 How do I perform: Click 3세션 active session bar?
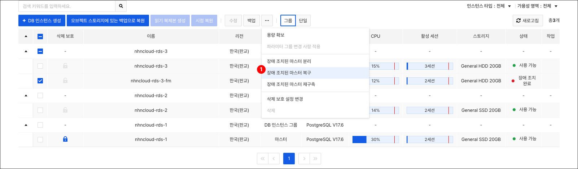tap(430, 66)
